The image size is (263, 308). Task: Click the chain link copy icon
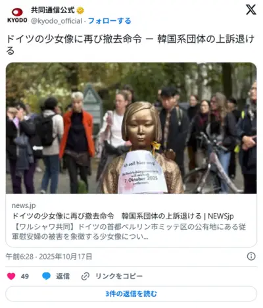point(85,276)
